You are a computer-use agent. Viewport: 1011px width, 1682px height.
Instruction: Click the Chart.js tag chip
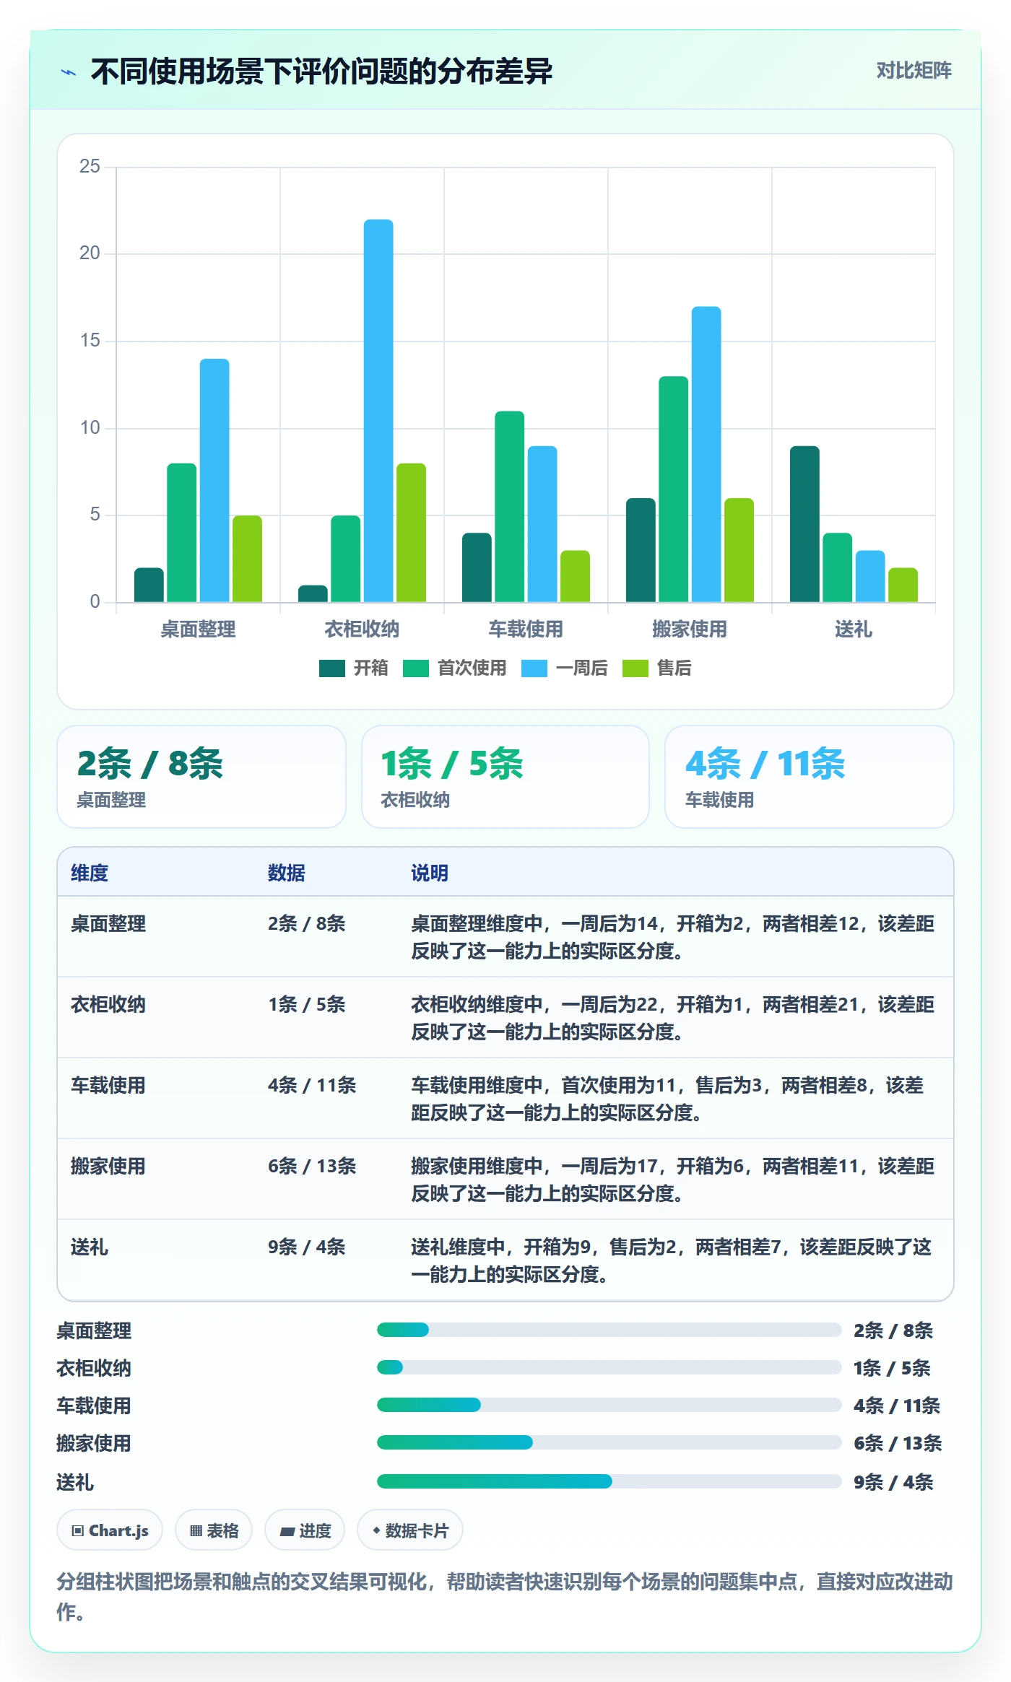coord(110,1530)
